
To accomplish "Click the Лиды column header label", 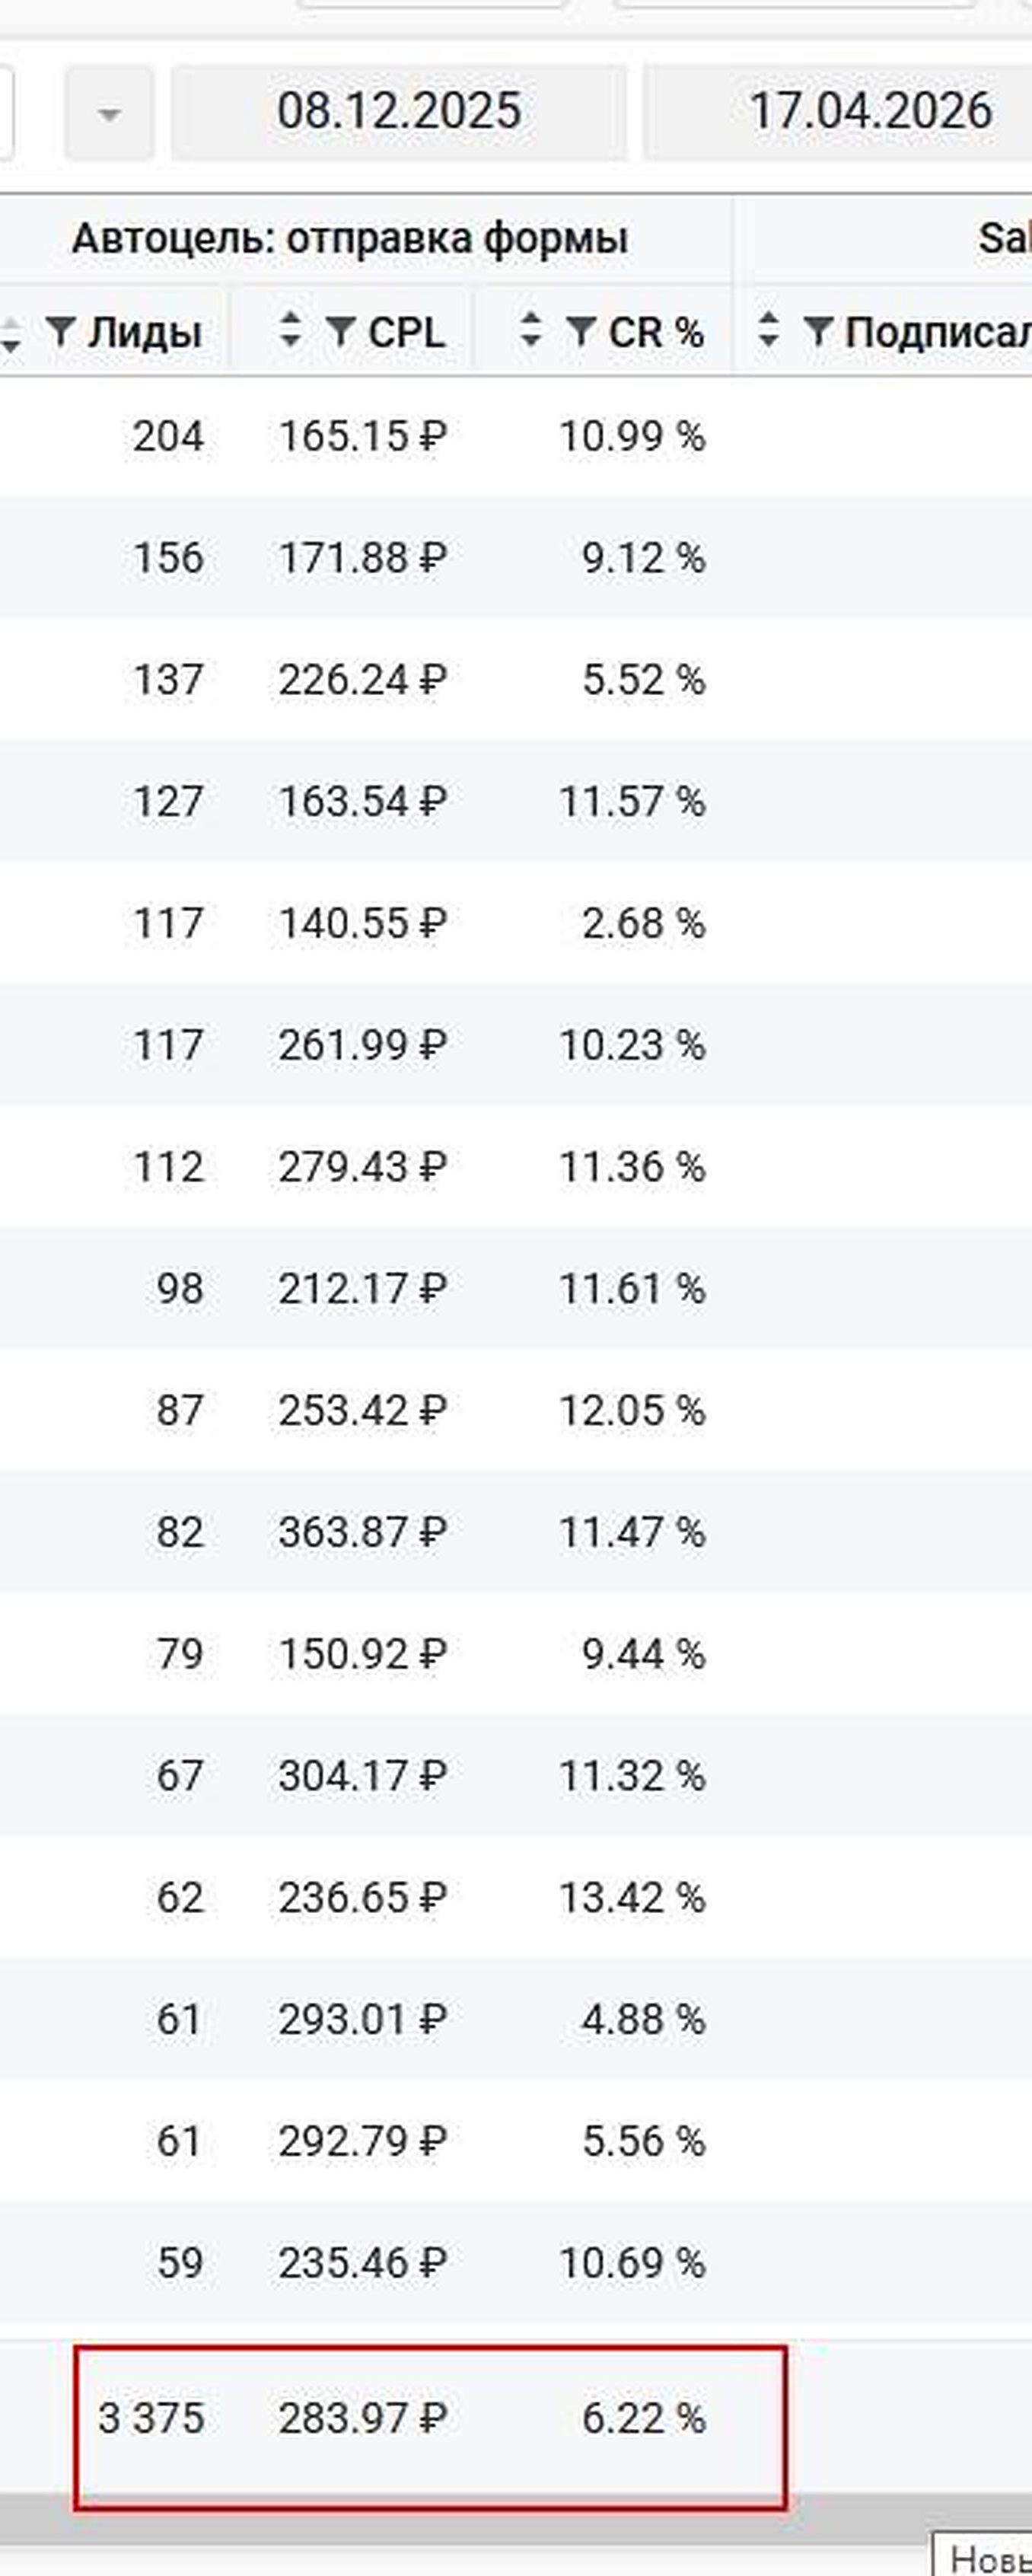I will (x=145, y=332).
